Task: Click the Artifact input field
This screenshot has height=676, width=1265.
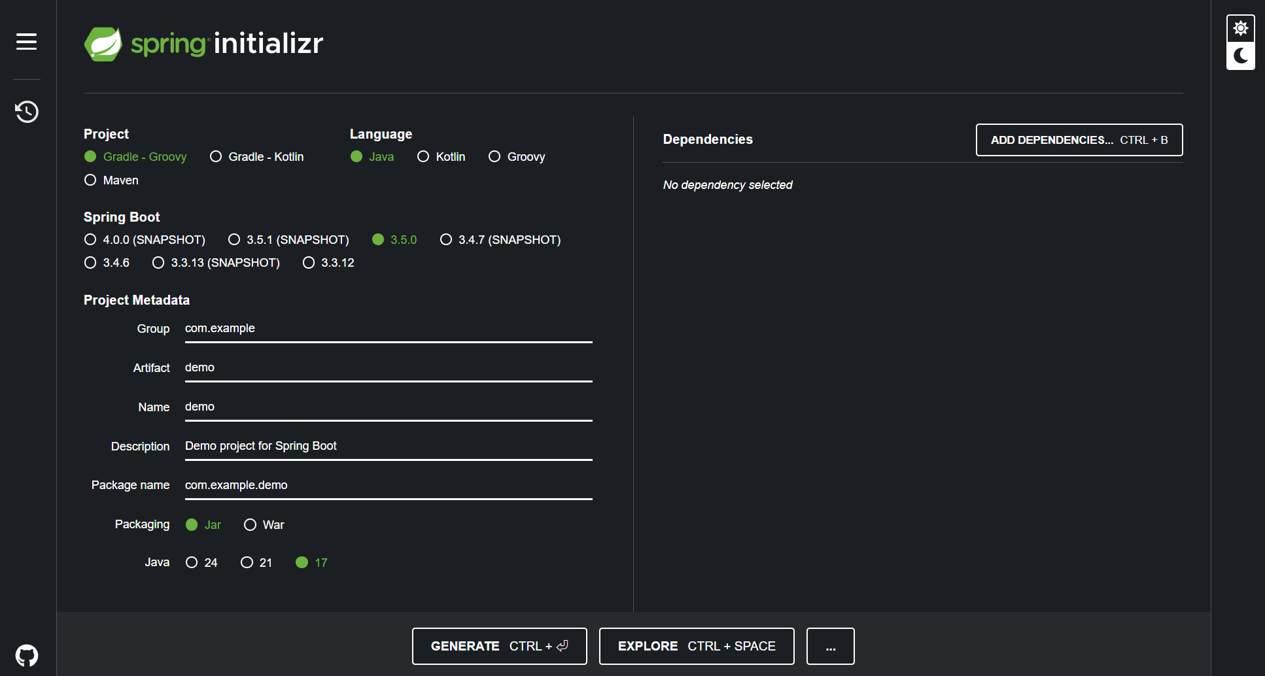Action: 389,368
